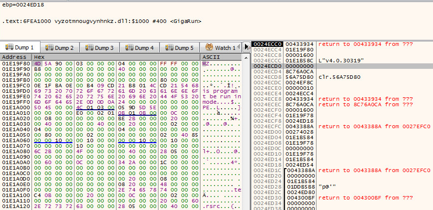Click the dump scrollbar up arrow

coord(246,57)
